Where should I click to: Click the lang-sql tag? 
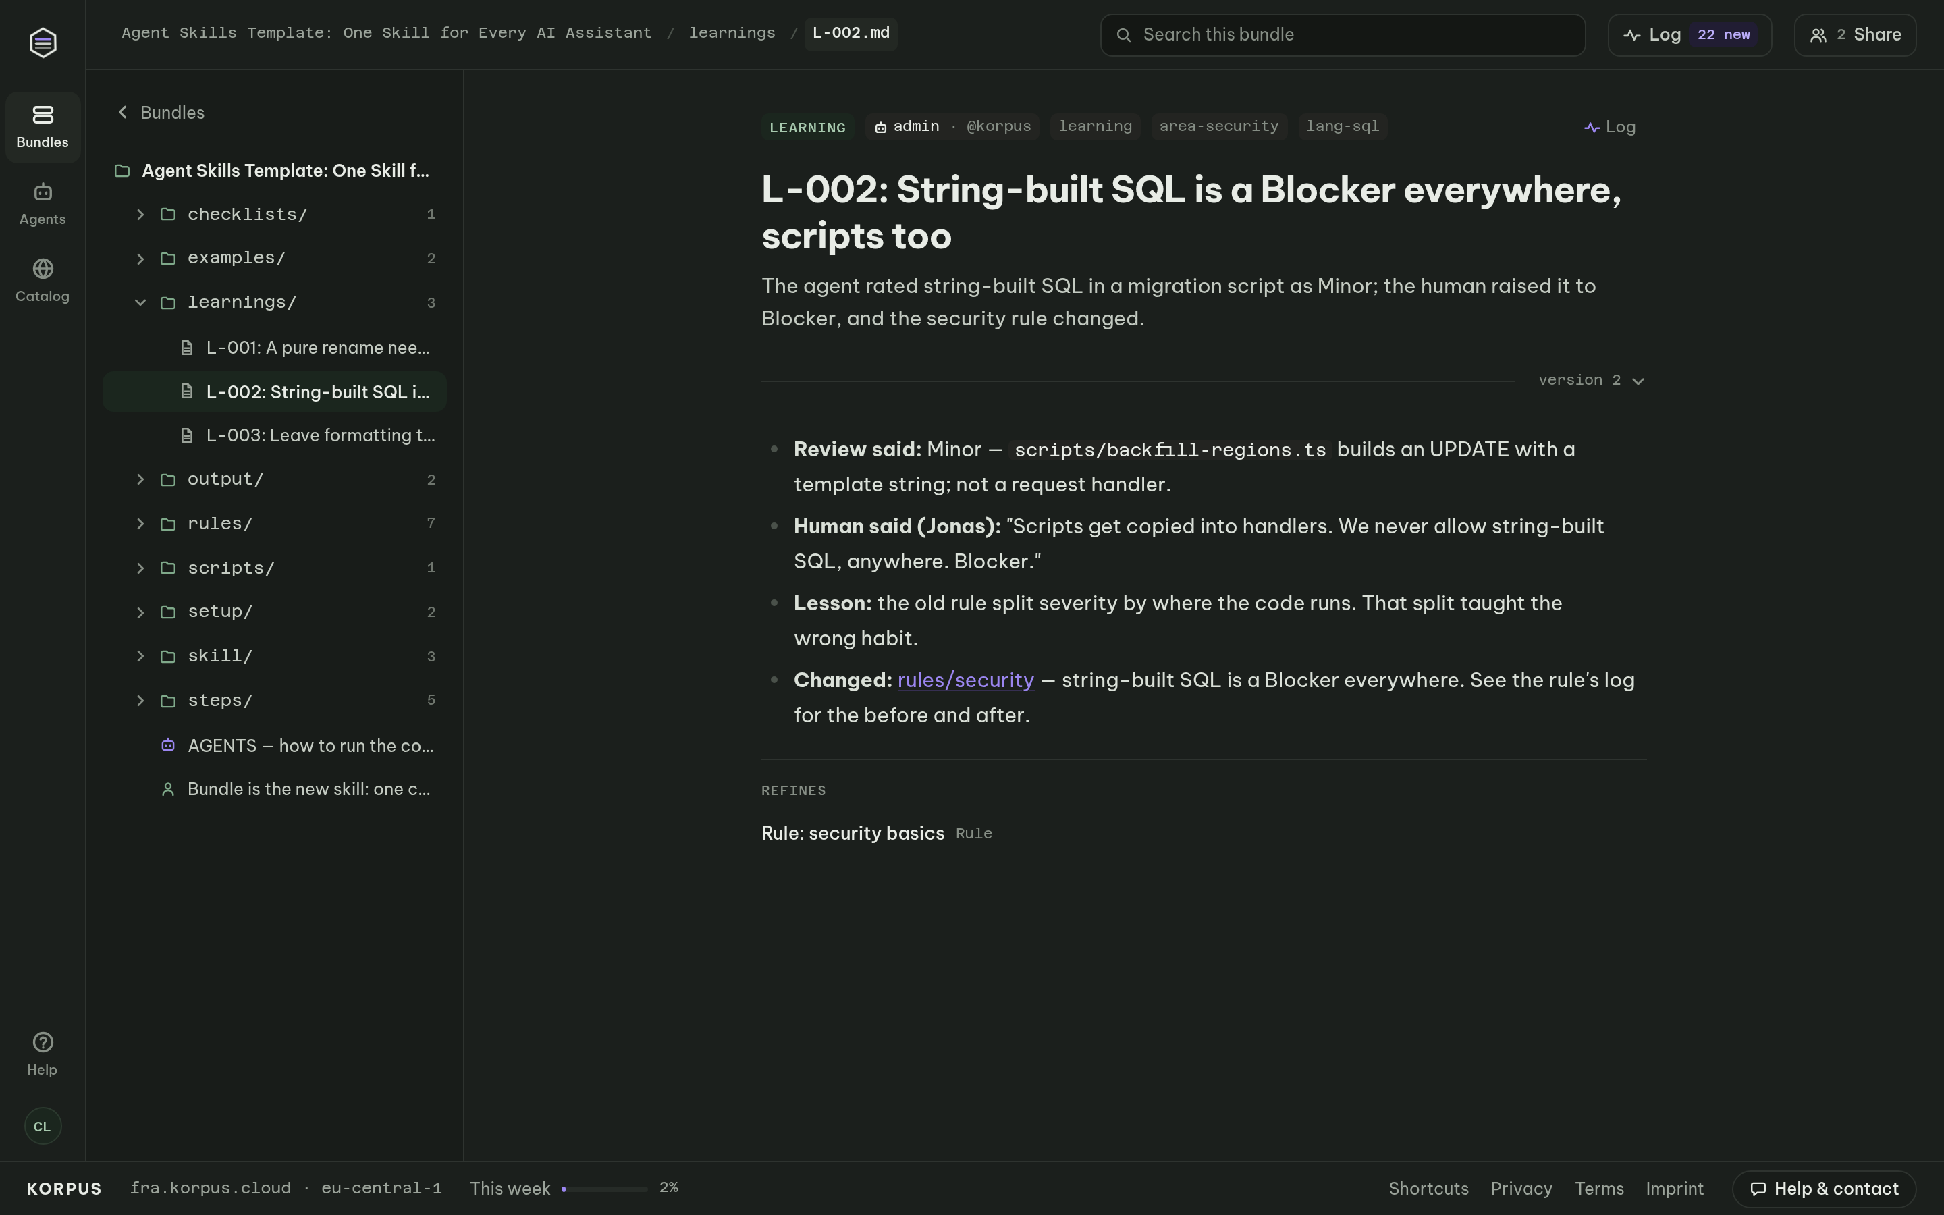[1343, 127]
